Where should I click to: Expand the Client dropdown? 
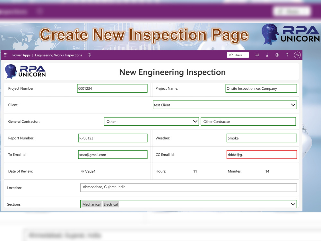(225, 105)
